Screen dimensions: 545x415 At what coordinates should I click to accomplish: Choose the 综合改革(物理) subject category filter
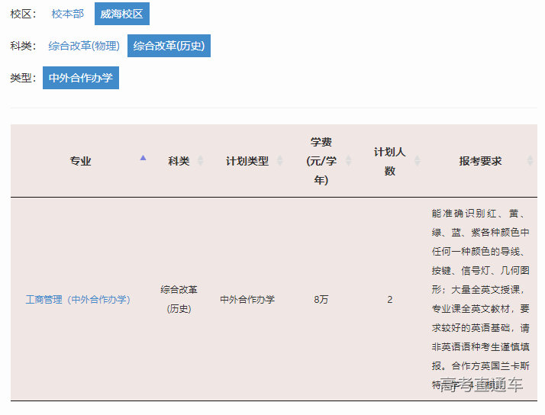(x=84, y=46)
